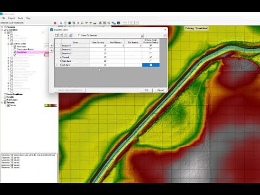The height and width of the screenshot is (195, 260).
Task: Collapse the 2D geometry node
Action: (x=5, y=32)
